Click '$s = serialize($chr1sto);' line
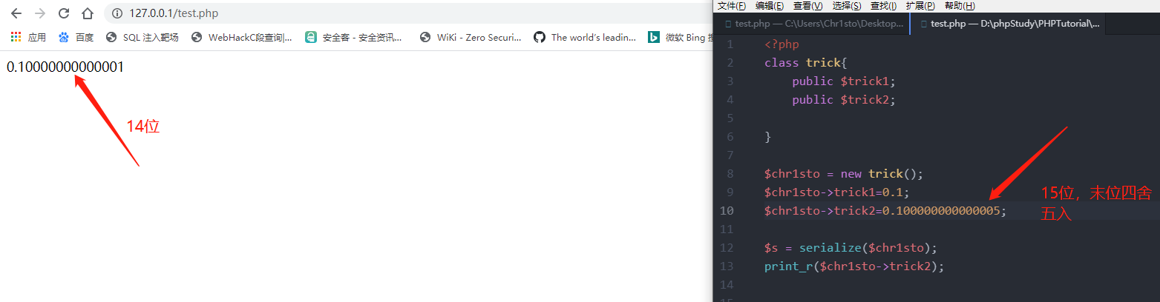 click(851, 248)
